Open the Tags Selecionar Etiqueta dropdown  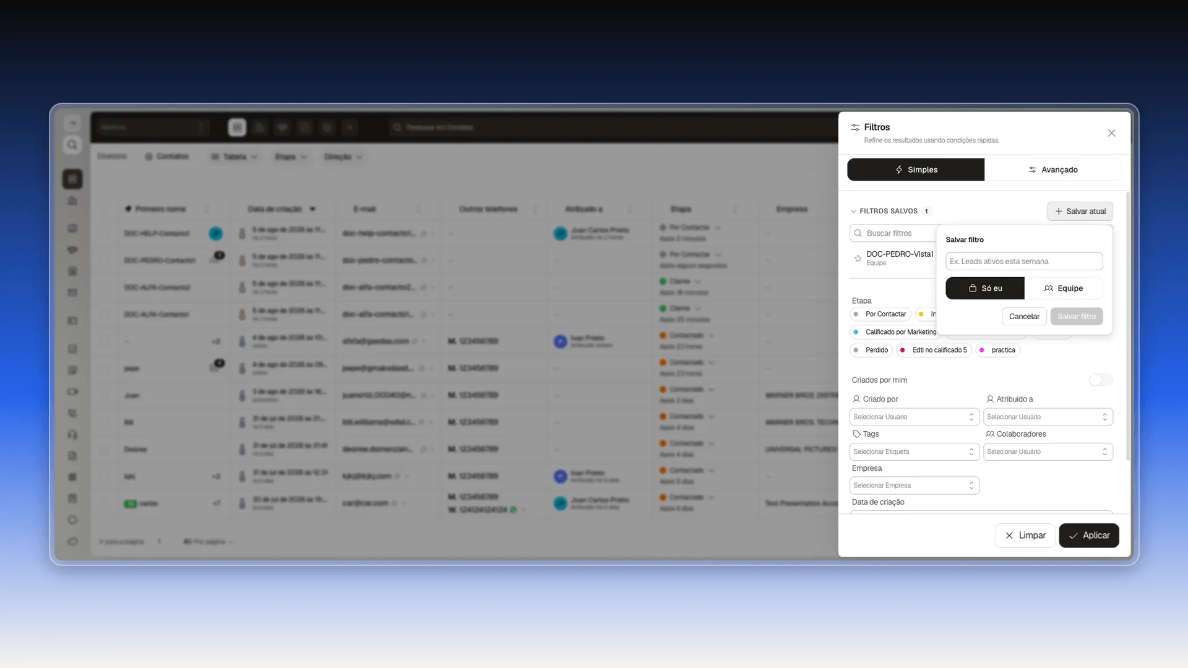tap(915, 452)
